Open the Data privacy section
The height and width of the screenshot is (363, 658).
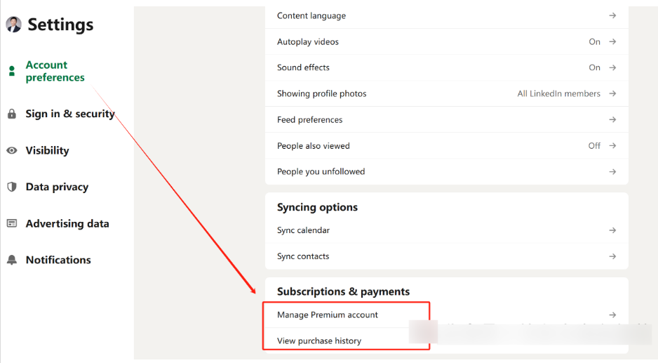click(57, 187)
